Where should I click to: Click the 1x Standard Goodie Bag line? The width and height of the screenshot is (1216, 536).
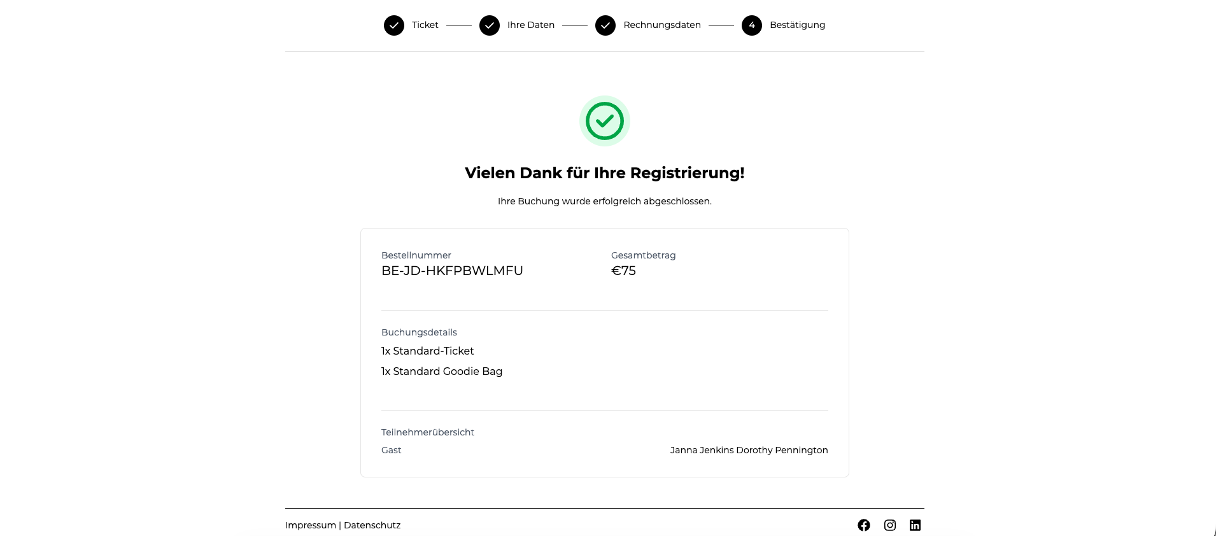tap(442, 371)
